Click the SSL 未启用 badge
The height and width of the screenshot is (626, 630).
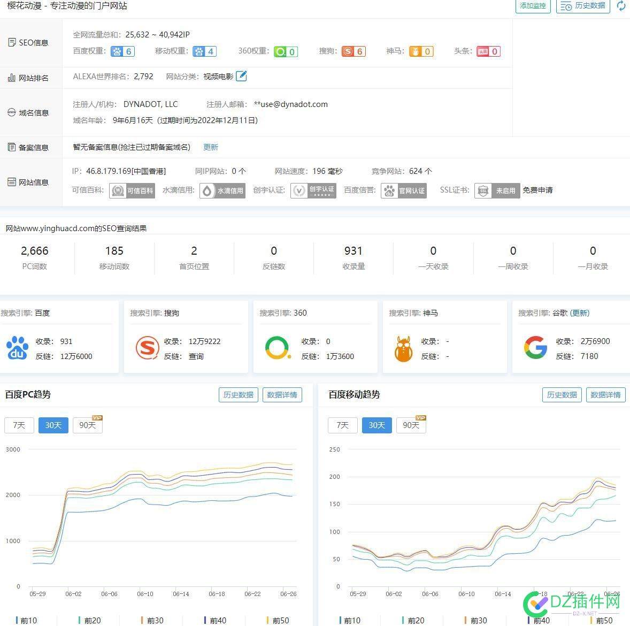[x=497, y=190]
